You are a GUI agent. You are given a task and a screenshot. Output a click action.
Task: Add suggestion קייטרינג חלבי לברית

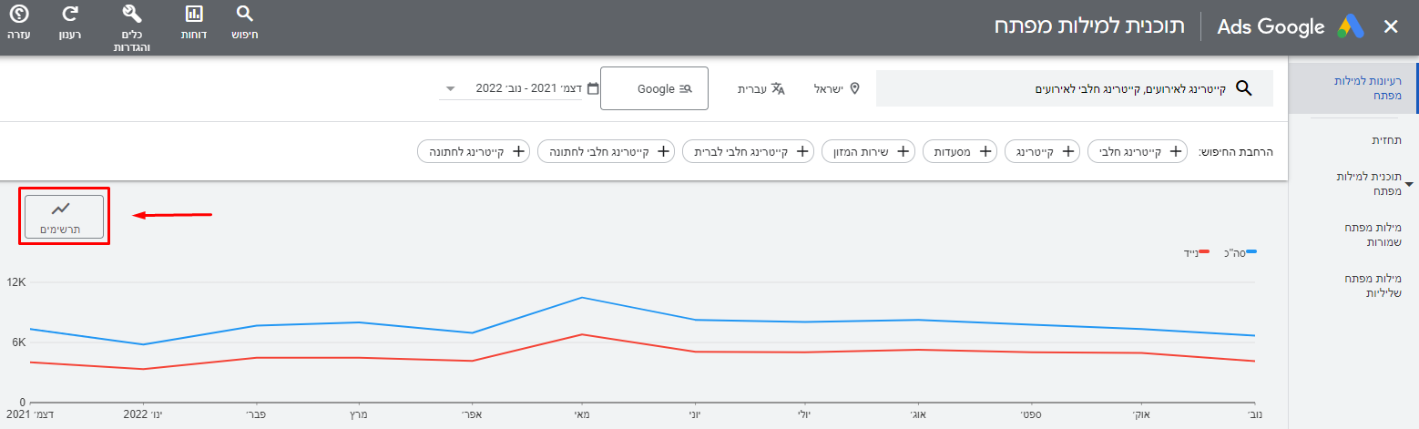click(x=748, y=151)
